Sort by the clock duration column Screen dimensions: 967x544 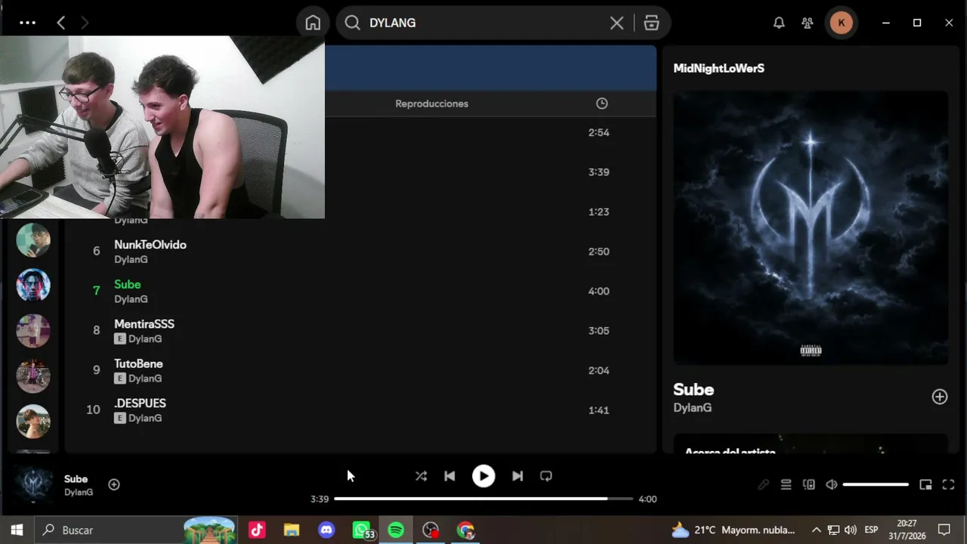tap(602, 104)
